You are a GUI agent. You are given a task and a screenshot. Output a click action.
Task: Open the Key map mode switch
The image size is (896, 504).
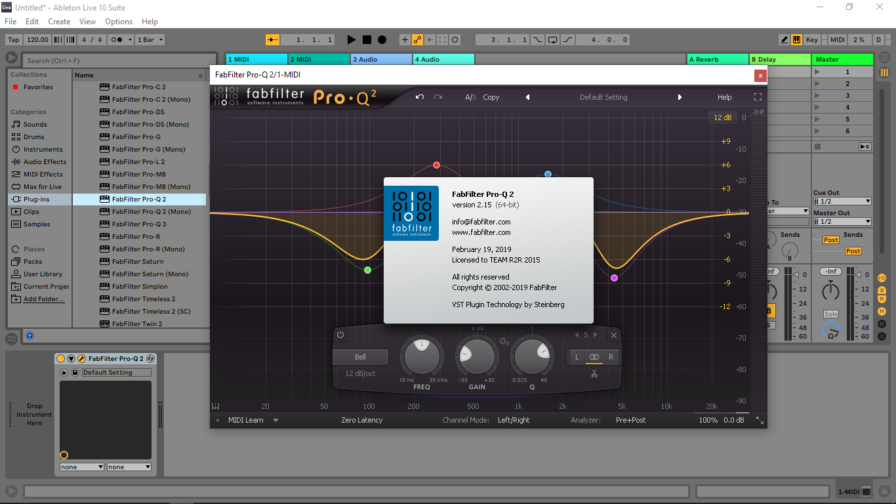pyautogui.click(x=812, y=40)
